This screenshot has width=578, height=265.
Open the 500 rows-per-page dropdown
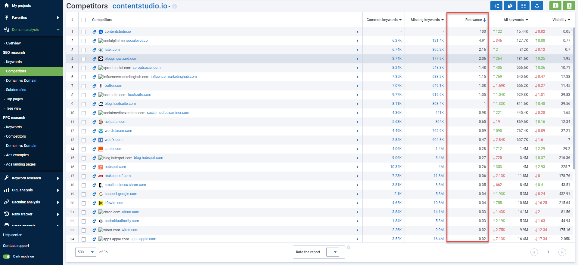[86, 252]
